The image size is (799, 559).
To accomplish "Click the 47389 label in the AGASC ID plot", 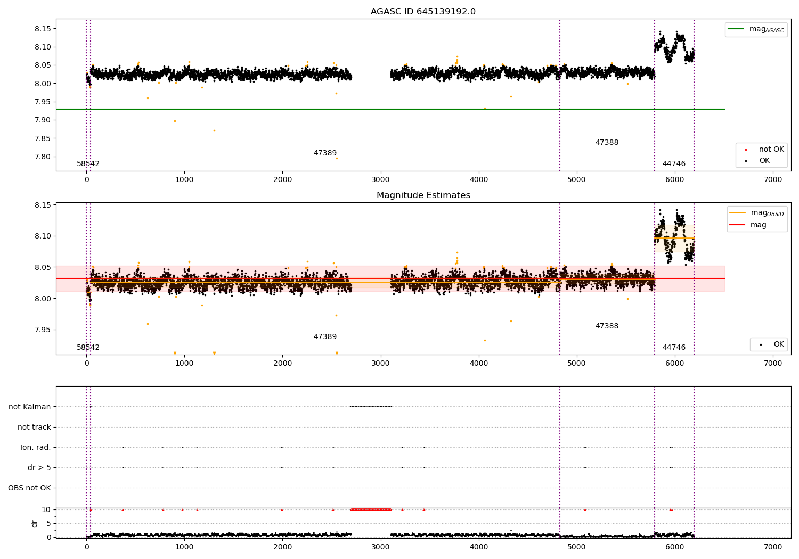I will tap(325, 153).
